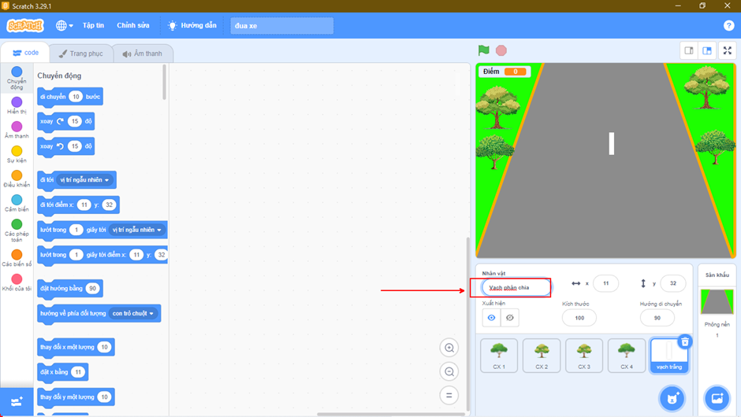This screenshot has width=741, height=417.
Task: Reset workspace zoom to default
Action: 449,395
